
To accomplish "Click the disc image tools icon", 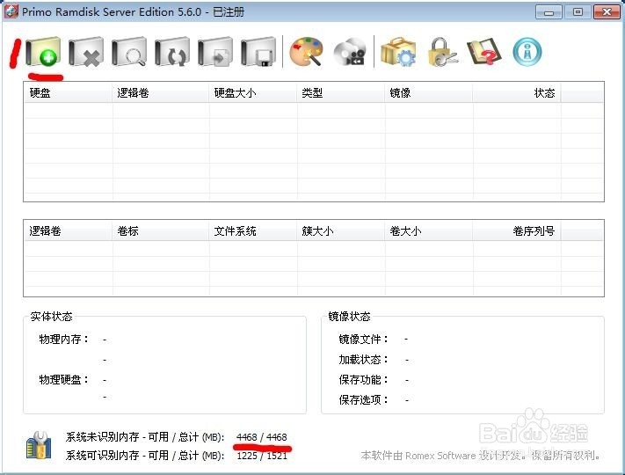I will coord(350,51).
